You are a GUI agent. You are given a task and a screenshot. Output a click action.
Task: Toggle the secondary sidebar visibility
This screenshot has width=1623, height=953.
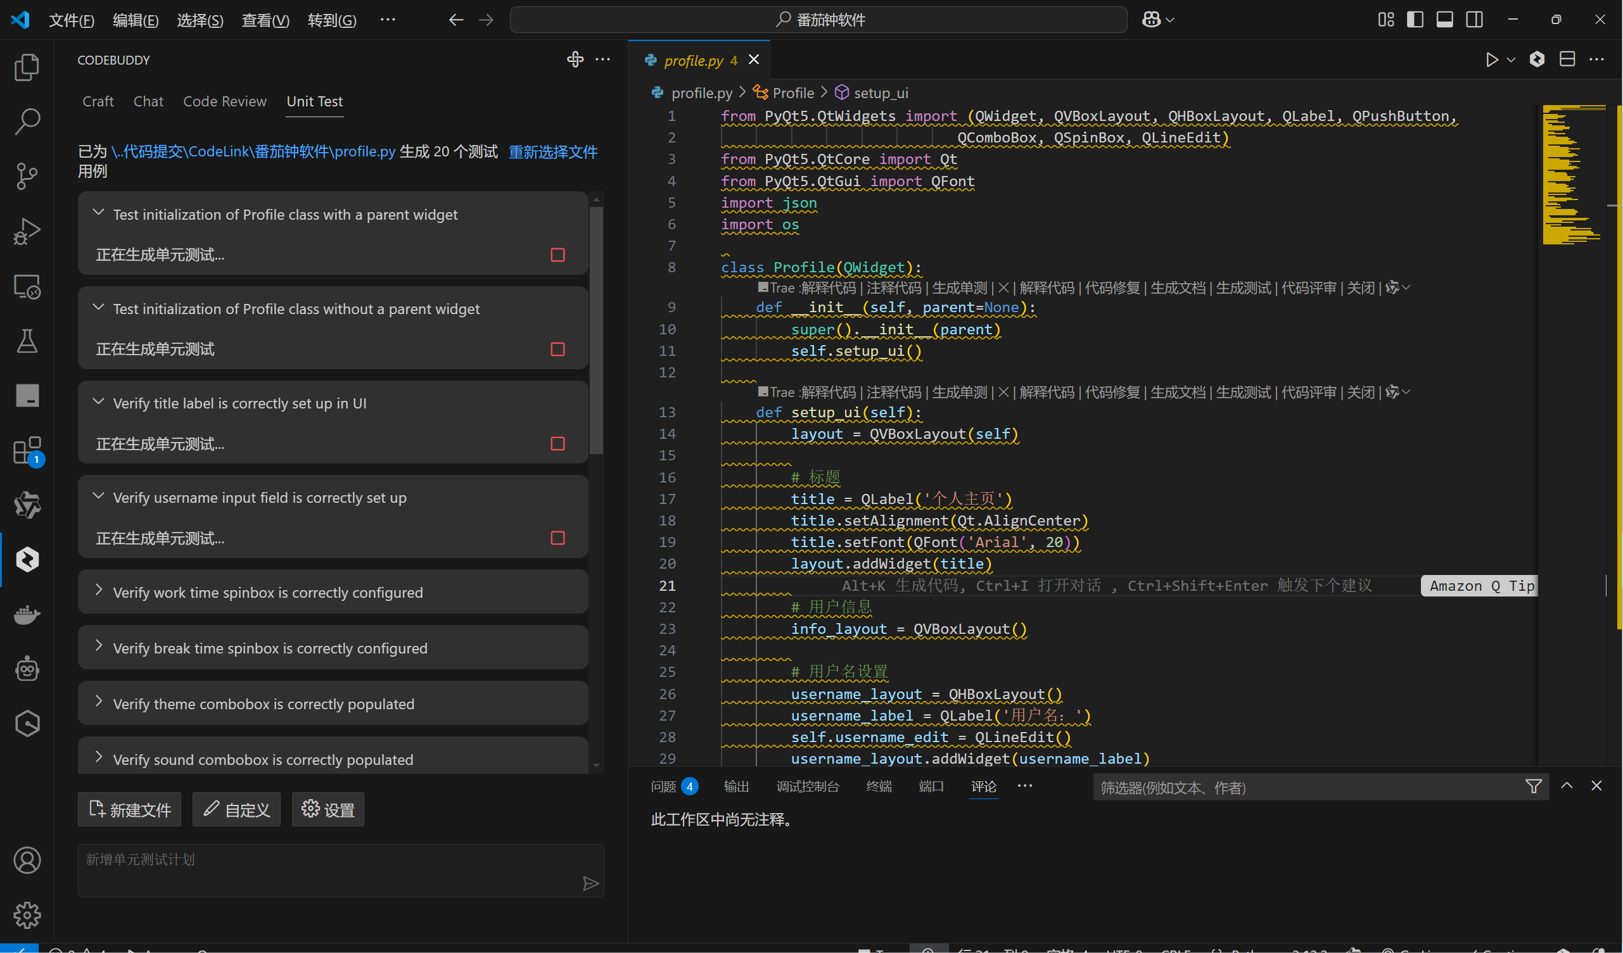(x=1473, y=20)
